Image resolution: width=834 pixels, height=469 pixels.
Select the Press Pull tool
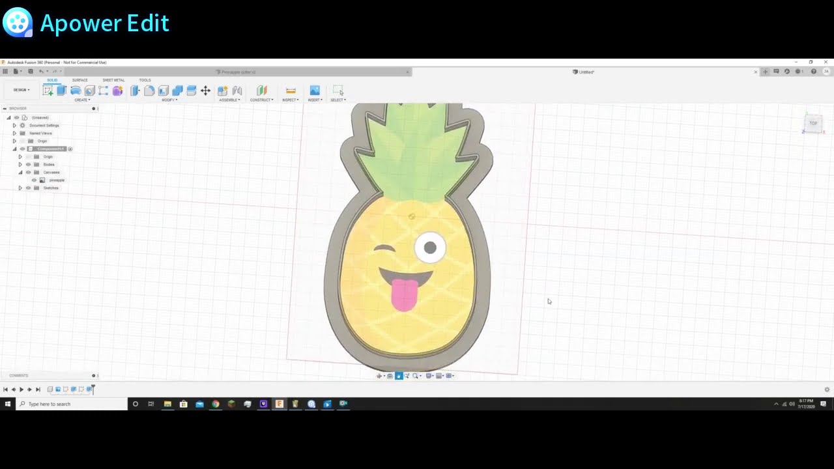[136, 91]
